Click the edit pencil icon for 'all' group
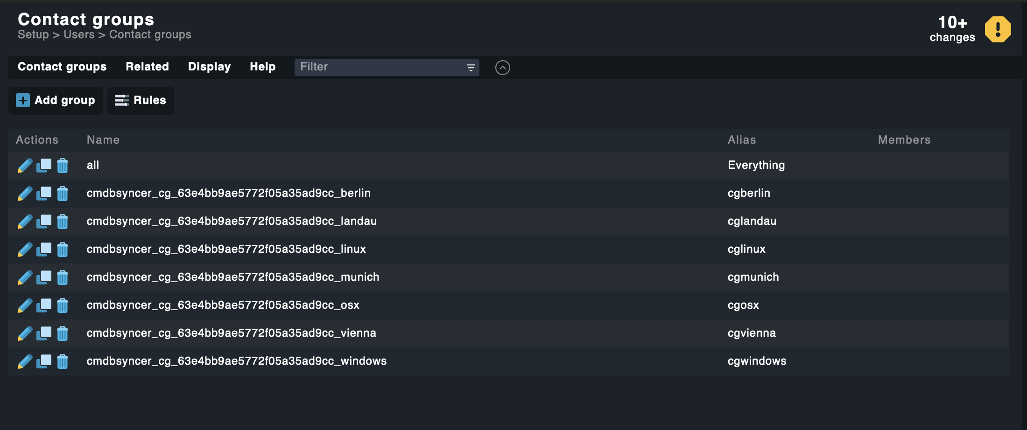Screen dimensions: 1027x430 coord(25,166)
